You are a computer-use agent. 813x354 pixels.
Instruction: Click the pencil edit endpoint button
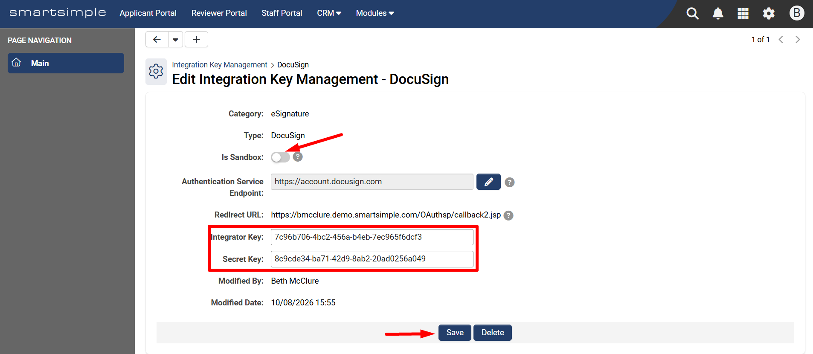click(488, 182)
